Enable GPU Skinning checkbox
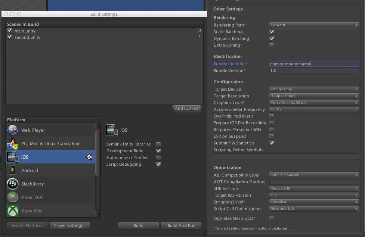The width and height of the screenshot is (365, 237). point(272,45)
